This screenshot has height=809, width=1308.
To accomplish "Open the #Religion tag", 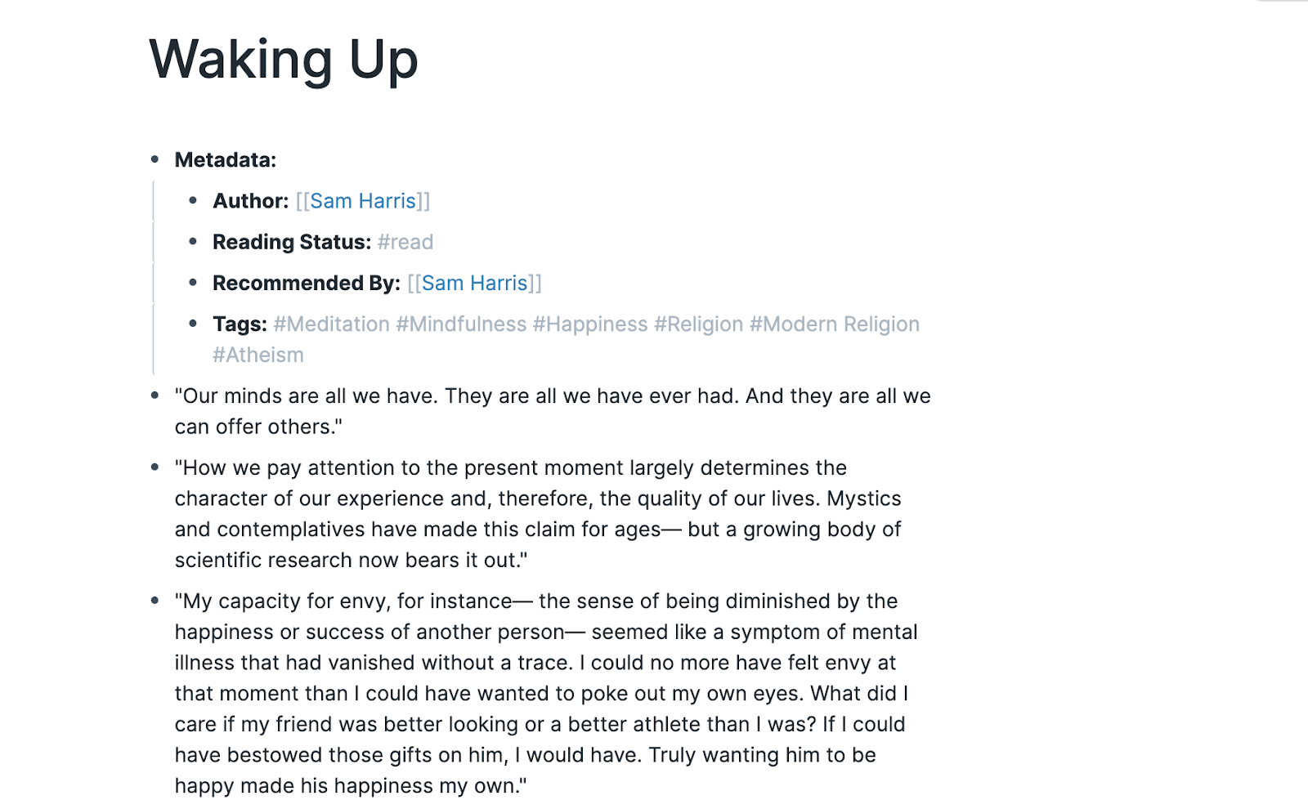I will 699,324.
